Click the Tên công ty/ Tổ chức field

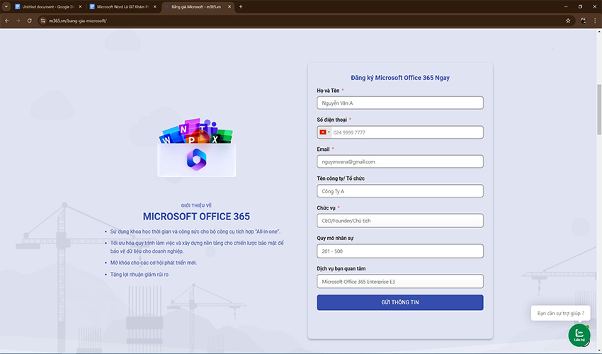(400, 191)
